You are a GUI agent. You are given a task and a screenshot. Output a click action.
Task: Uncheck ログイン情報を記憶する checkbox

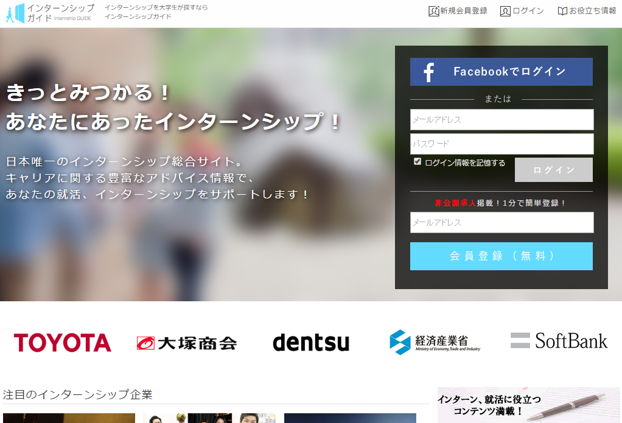point(416,161)
